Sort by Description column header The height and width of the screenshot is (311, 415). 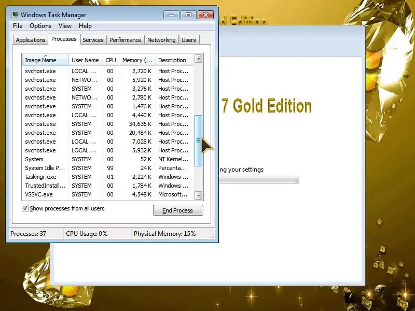pos(175,60)
